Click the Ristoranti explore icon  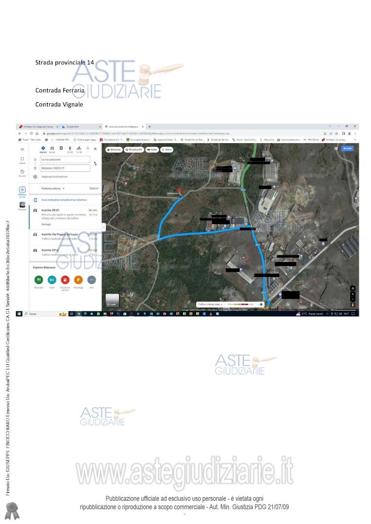39,279
